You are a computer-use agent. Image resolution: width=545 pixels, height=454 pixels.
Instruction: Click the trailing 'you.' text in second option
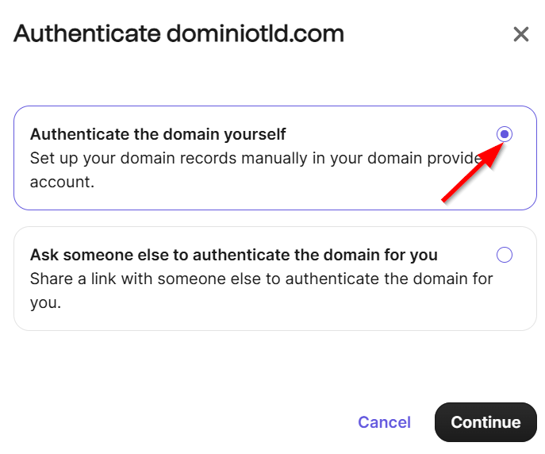tap(45, 302)
